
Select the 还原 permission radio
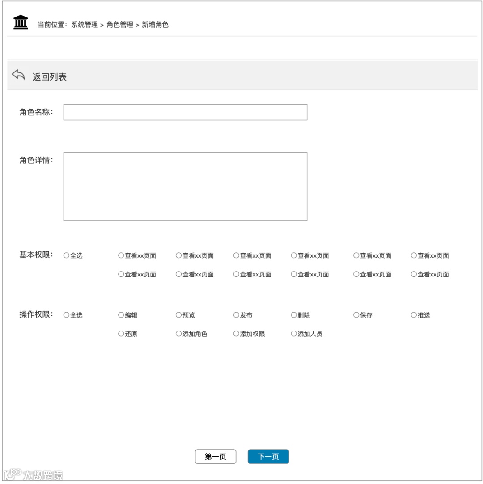(121, 334)
